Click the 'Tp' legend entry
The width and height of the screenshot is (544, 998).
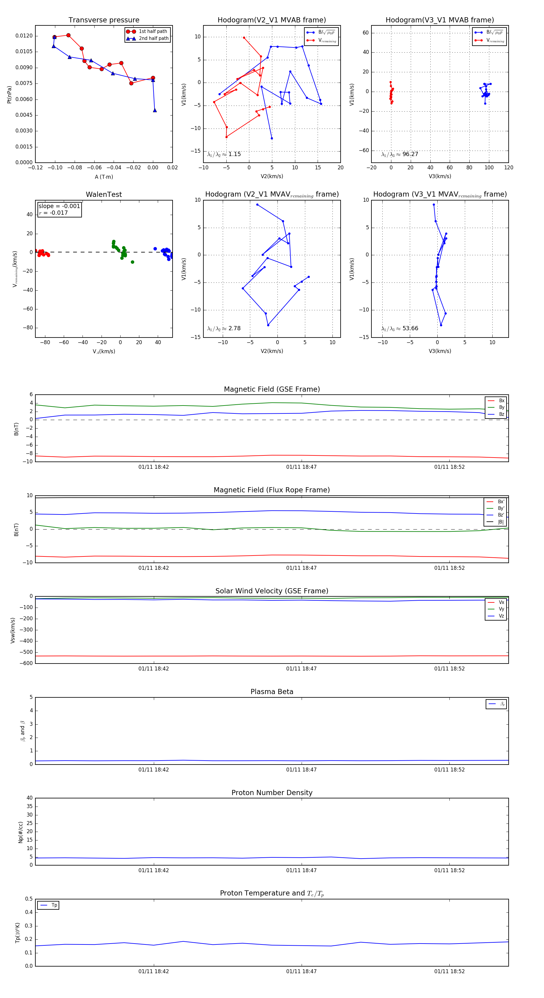pyautogui.click(x=49, y=905)
